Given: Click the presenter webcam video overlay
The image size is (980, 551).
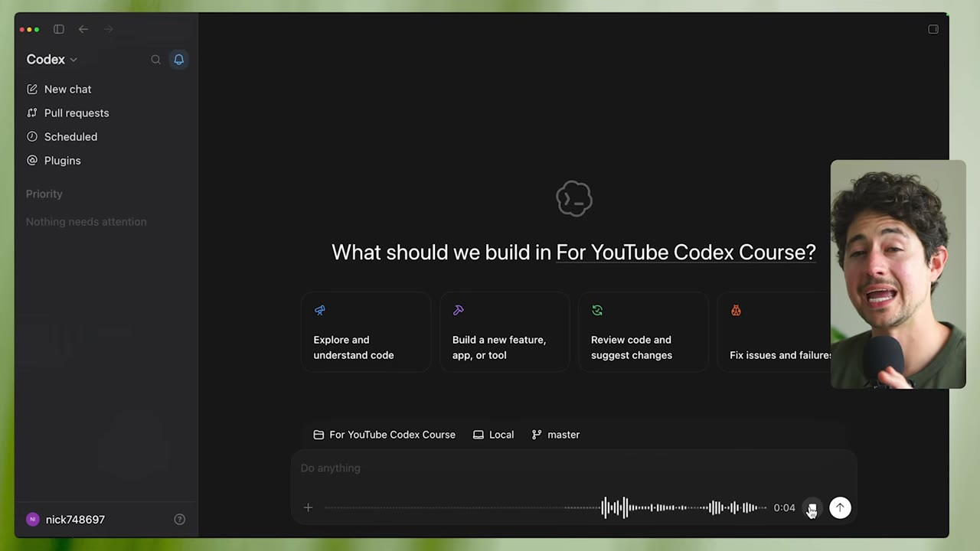Looking at the screenshot, I should tap(898, 274).
